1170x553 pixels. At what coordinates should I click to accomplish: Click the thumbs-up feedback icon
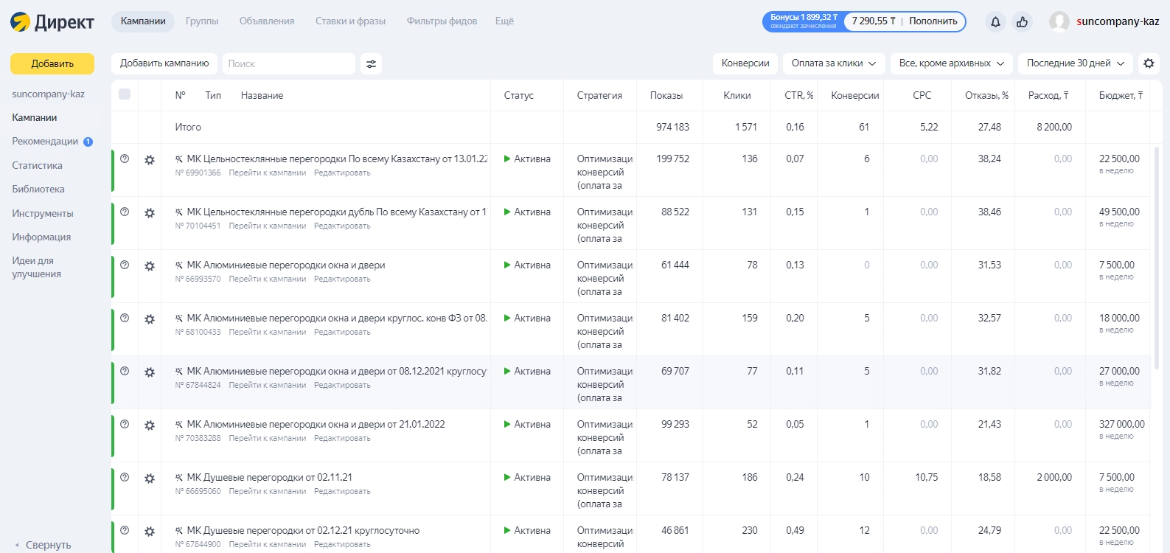[x=1022, y=22]
